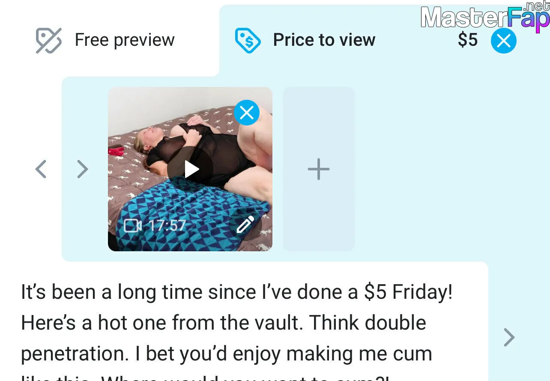Remove the $5 price with X button
The height and width of the screenshot is (381, 550).
click(x=504, y=41)
